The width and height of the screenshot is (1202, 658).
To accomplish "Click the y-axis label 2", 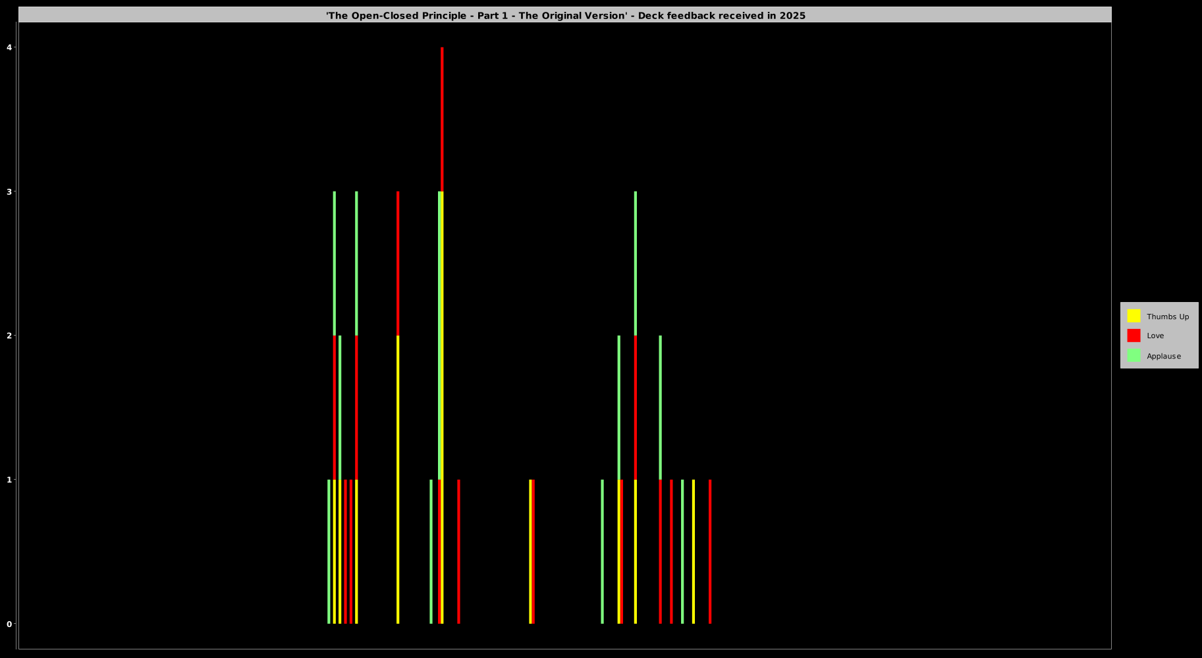I will click(9, 336).
